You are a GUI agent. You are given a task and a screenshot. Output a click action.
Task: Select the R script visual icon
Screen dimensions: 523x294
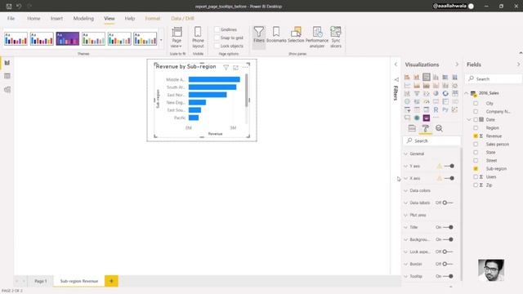[x=436, y=109]
